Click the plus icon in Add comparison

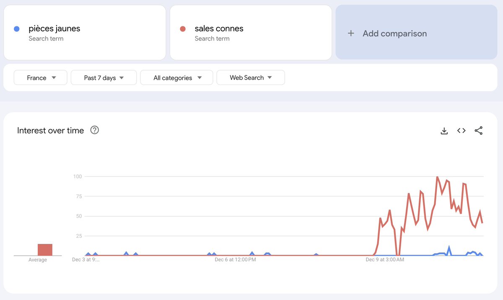tap(351, 33)
